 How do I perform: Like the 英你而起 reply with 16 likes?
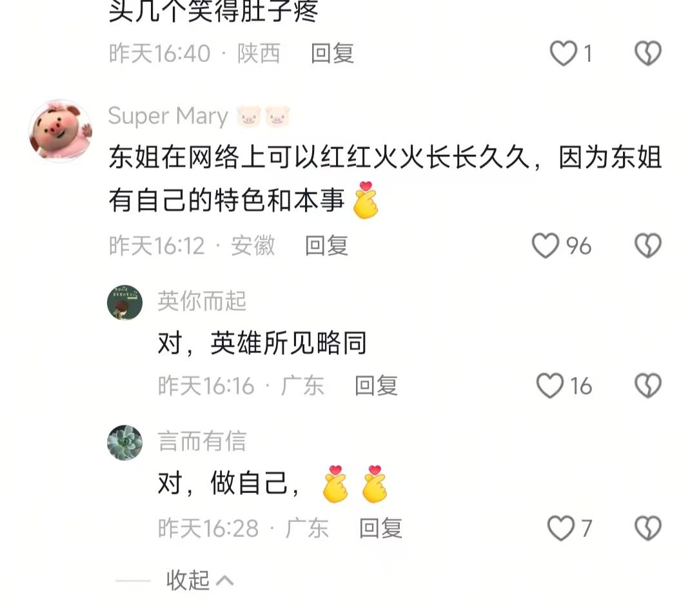(550, 385)
